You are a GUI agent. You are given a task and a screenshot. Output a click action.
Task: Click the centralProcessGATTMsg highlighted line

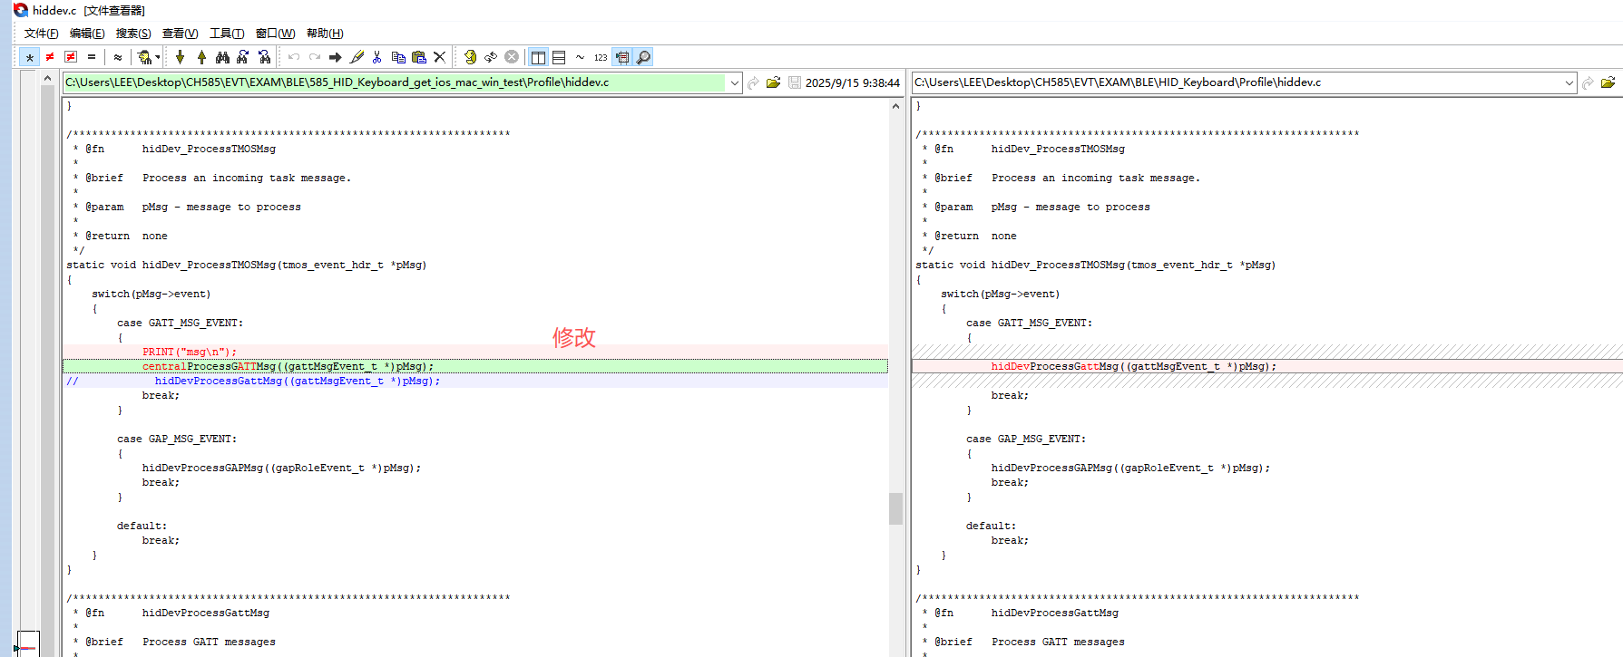click(x=474, y=366)
